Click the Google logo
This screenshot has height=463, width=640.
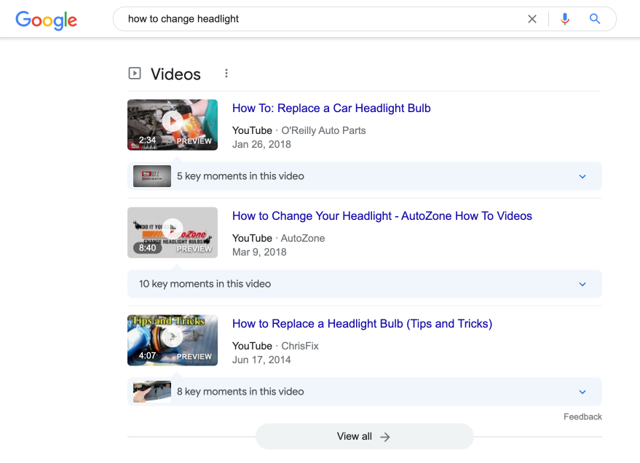click(46, 20)
